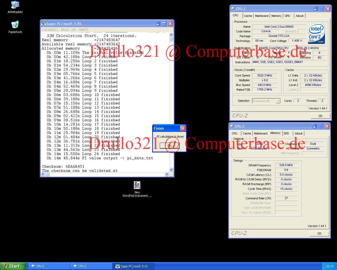
Task: Confirm the PI calculation done dialog
Action: [169, 145]
